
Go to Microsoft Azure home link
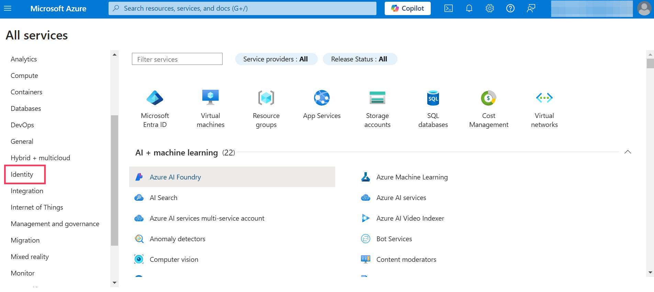pos(58,9)
